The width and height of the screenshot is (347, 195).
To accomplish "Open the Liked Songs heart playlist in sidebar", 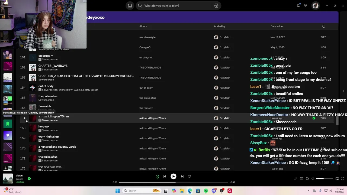I will 8,135.
